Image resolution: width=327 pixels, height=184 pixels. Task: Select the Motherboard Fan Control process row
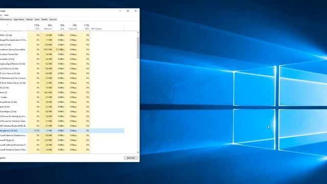[62, 78]
